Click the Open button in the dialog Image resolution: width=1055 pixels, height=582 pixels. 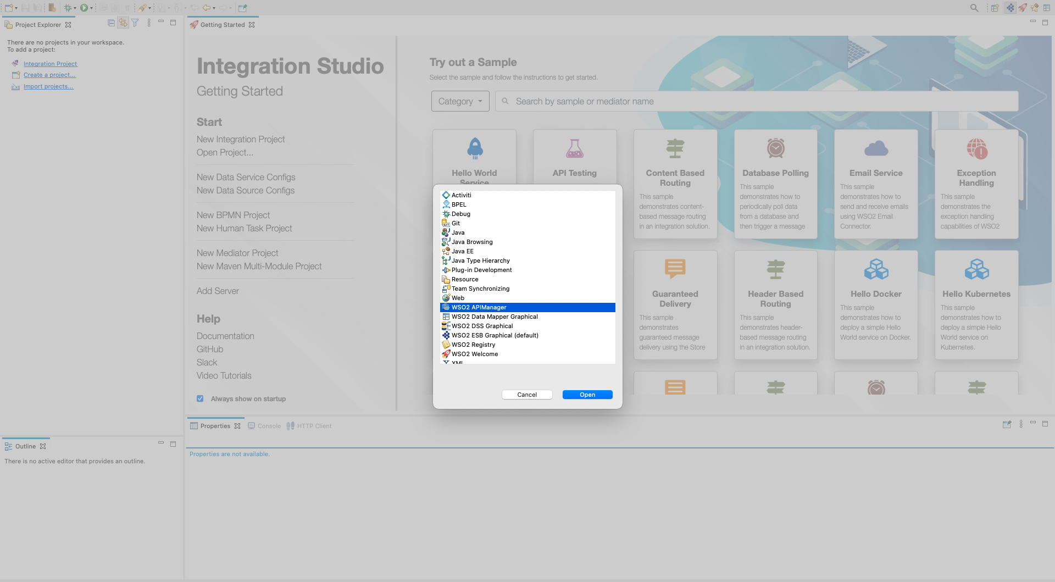pyautogui.click(x=587, y=395)
